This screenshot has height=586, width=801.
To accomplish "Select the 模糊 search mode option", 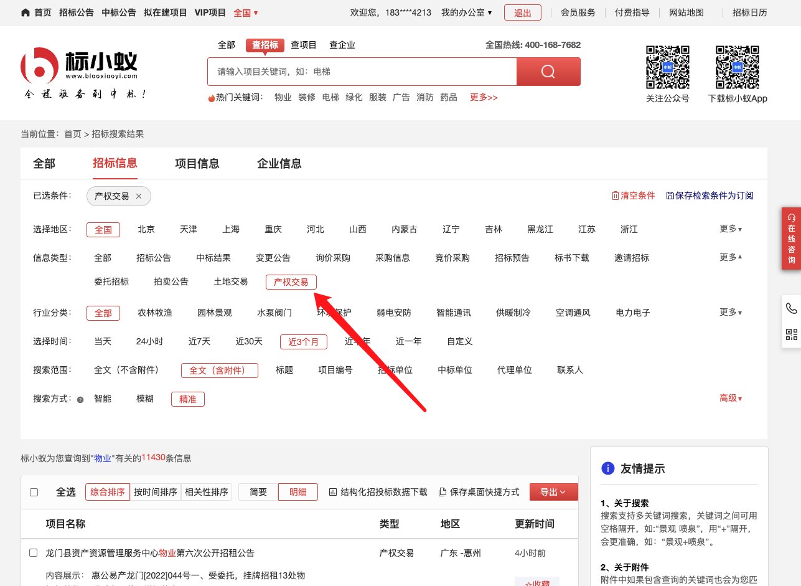I will (145, 399).
